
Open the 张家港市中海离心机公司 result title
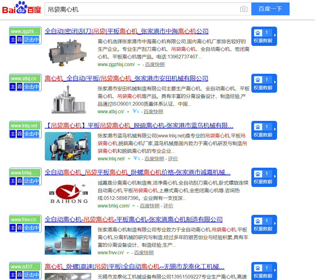126,31
